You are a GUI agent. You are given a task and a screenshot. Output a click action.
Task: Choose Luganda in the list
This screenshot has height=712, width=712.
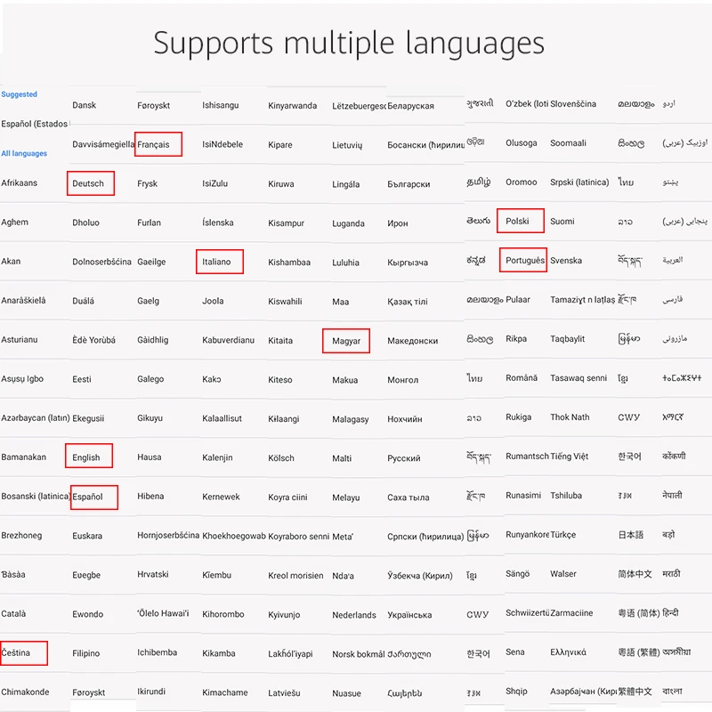click(x=348, y=223)
